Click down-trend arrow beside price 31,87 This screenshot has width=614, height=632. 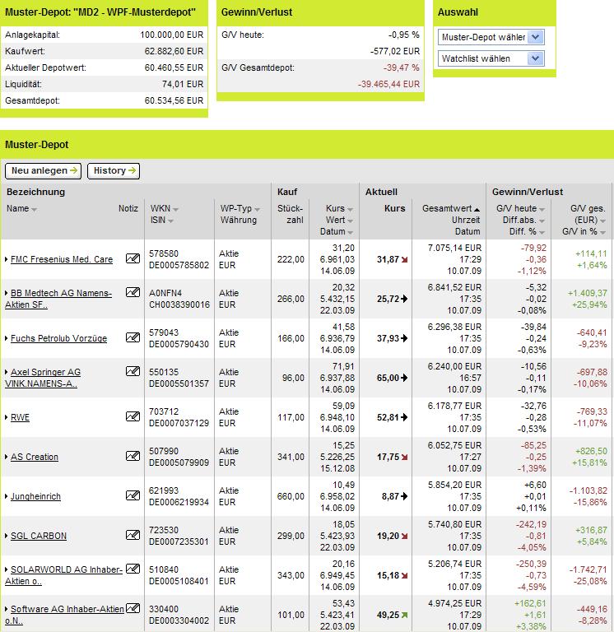(404, 260)
